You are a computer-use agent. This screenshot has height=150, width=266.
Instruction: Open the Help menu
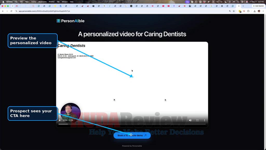72,2
